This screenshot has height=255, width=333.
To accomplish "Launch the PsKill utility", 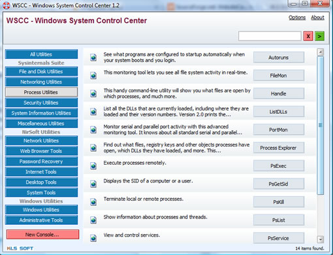I will [278, 202].
